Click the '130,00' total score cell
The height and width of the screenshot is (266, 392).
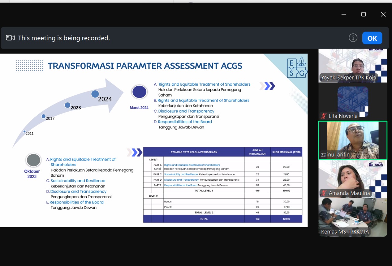point(286,219)
